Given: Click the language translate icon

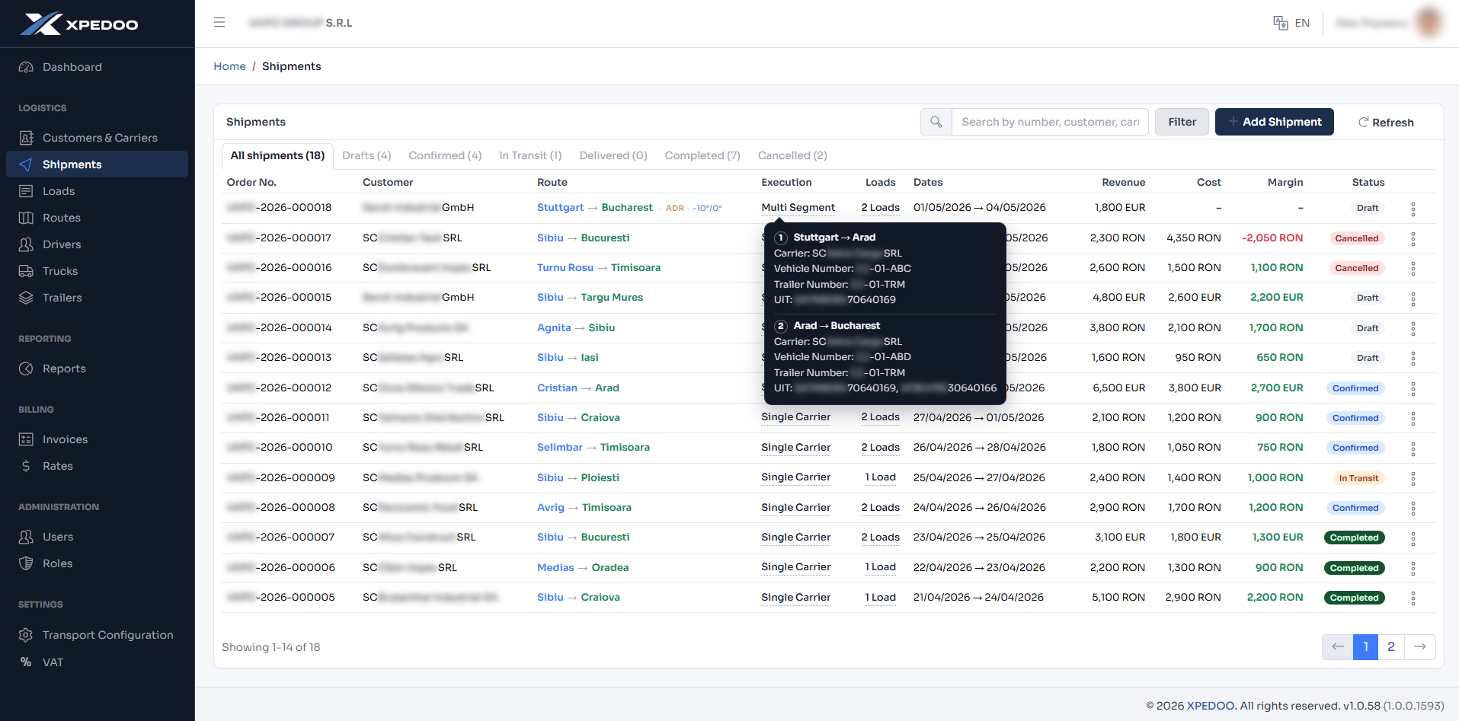Looking at the screenshot, I should pos(1281,23).
